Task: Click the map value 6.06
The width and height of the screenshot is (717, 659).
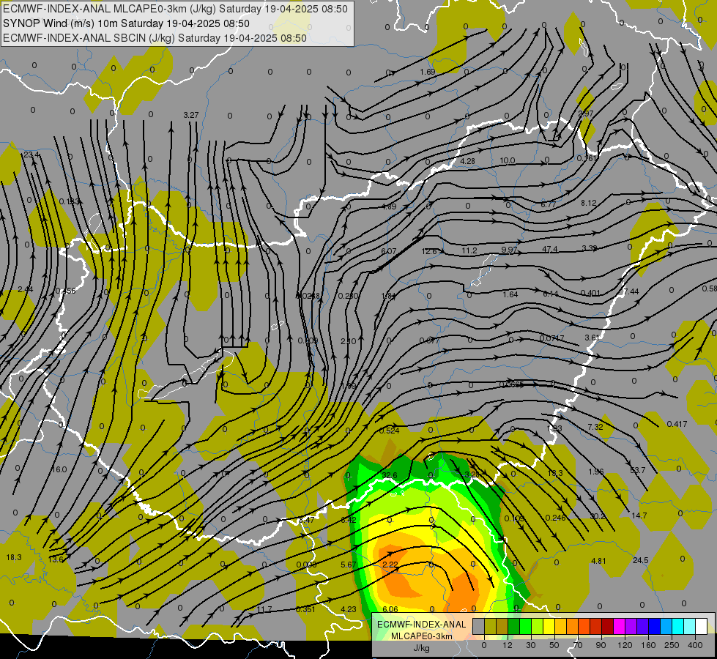Action: pyautogui.click(x=390, y=609)
